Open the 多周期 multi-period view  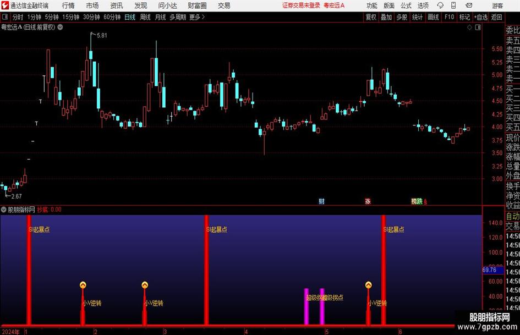[x=178, y=17]
